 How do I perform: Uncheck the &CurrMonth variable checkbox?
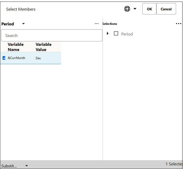click(x=4, y=58)
